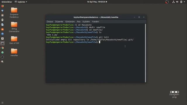Open the String Generator desktop folder

click(14, 27)
